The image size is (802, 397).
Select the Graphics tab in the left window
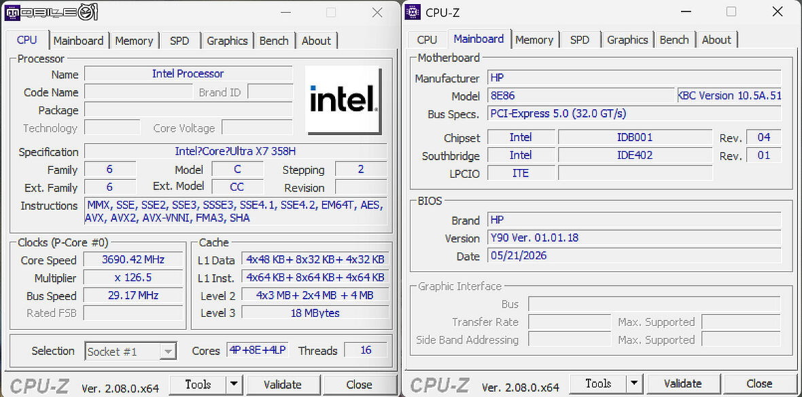pos(227,40)
